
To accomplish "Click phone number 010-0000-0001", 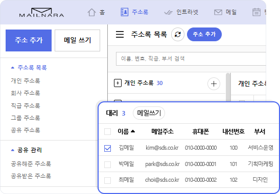I will click(x=200, y=164).
